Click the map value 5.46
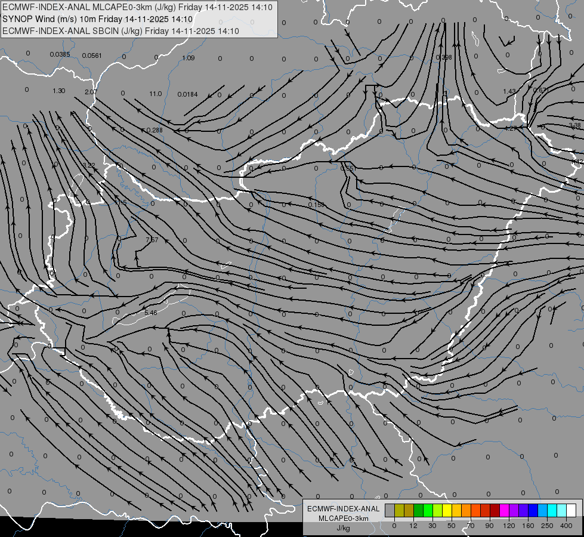 [151, 313]
